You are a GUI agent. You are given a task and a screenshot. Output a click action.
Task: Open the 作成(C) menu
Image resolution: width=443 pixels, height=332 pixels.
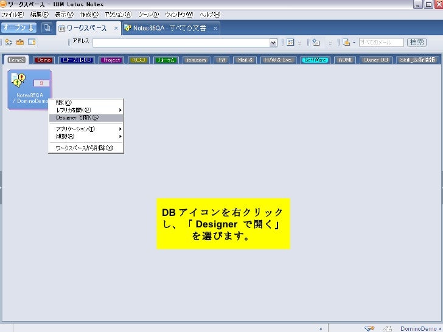coord(89,15)
